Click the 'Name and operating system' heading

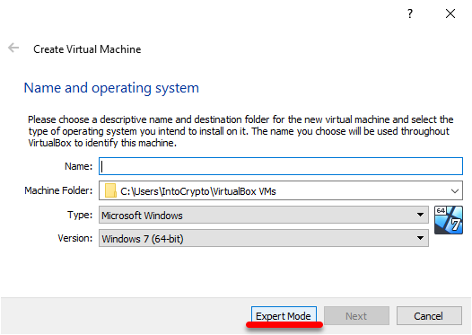click(x=111, y=88)
